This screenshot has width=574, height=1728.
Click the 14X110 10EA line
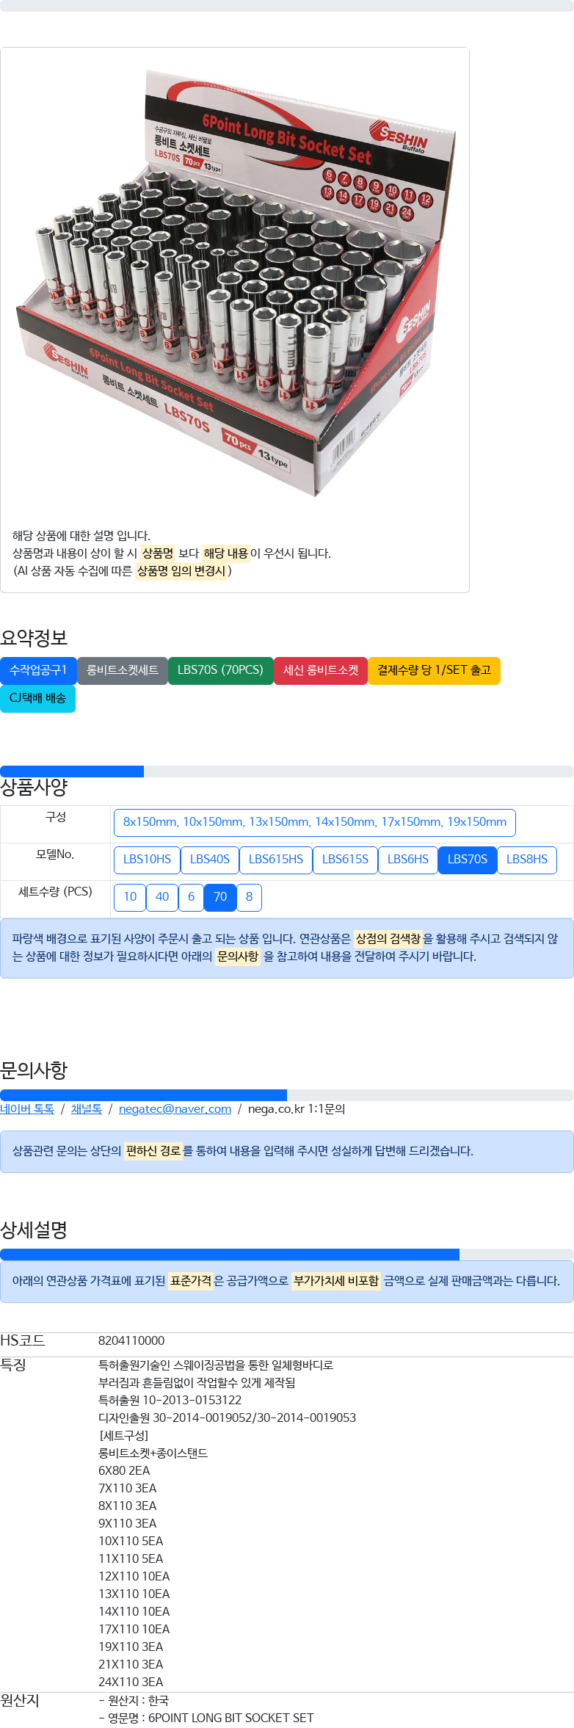coord(134,1612)
